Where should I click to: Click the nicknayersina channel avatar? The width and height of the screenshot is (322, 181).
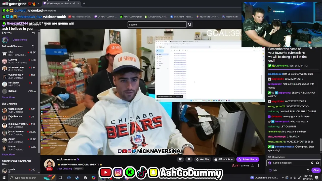pyautogui.click(x=49, y=164)
